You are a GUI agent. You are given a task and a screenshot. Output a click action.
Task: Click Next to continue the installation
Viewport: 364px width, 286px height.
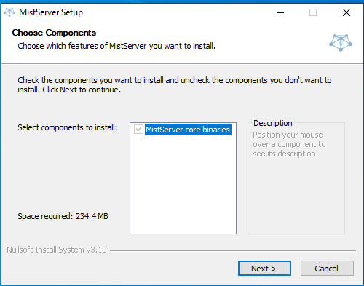tap(264, 269)
